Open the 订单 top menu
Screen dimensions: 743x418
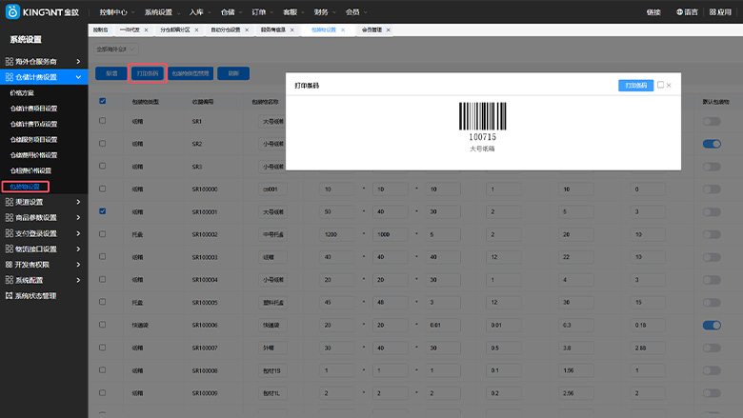pyautogui.click(x=262, y=12)
